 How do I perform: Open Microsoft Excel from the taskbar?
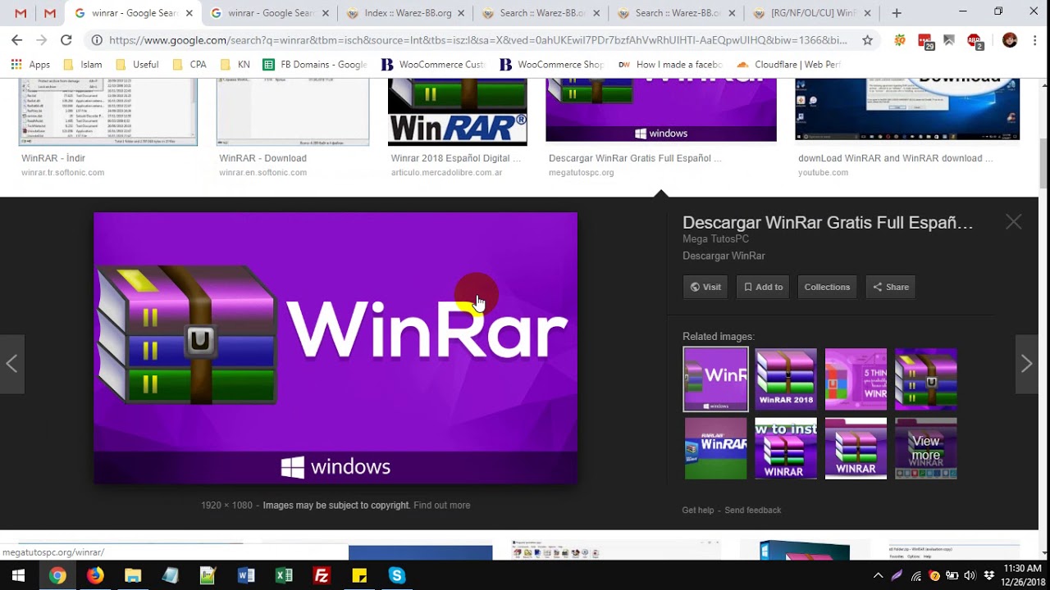284,575
